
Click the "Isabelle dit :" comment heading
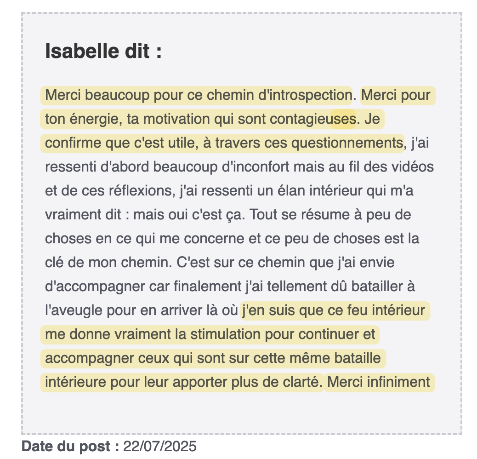pos(103,52)
